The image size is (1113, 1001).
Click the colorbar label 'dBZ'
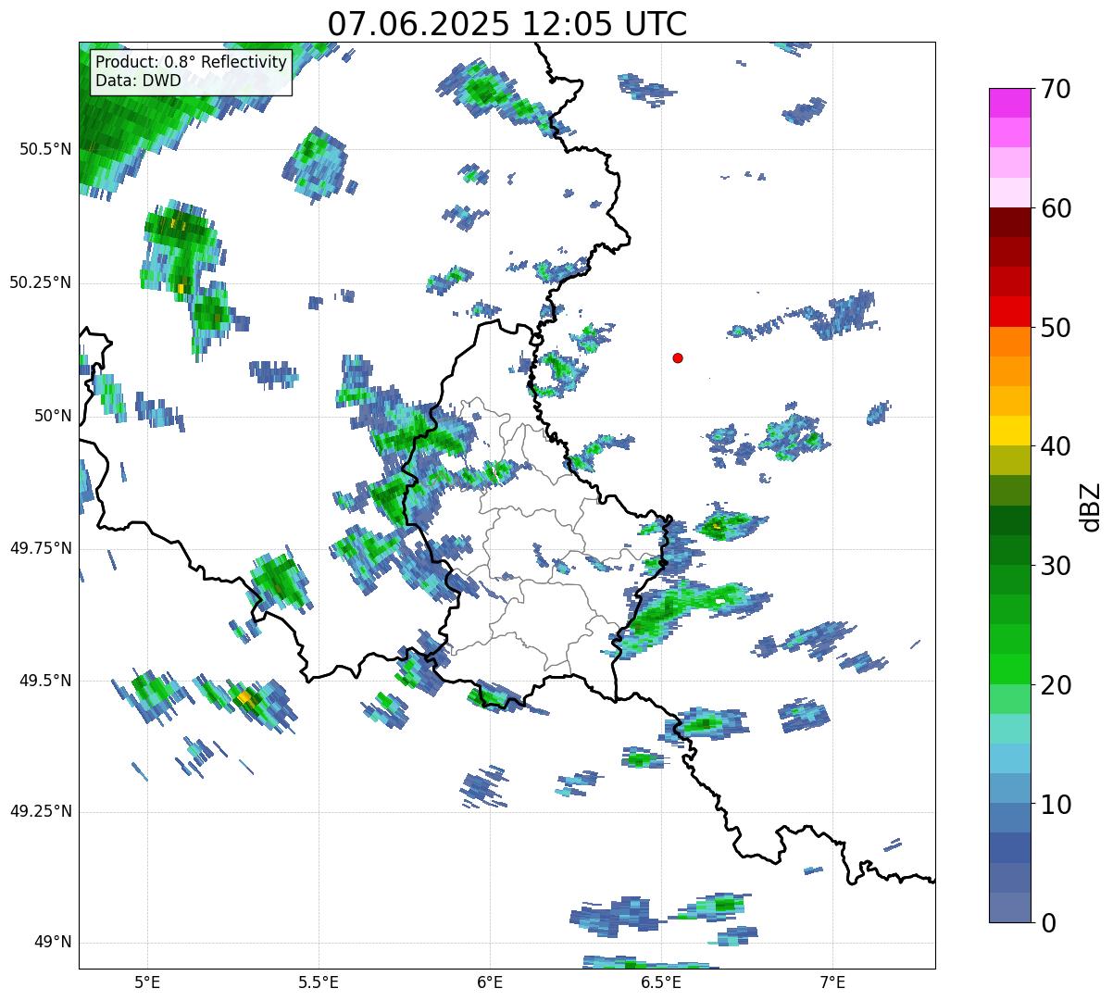click(1091, 506)
